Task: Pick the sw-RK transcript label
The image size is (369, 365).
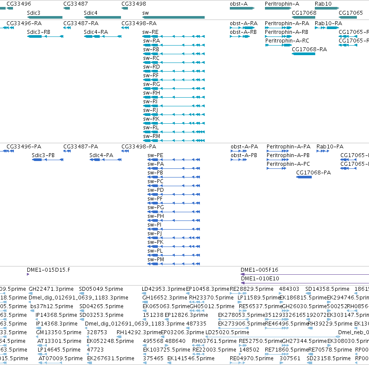Action: click(x=151, y=119)
